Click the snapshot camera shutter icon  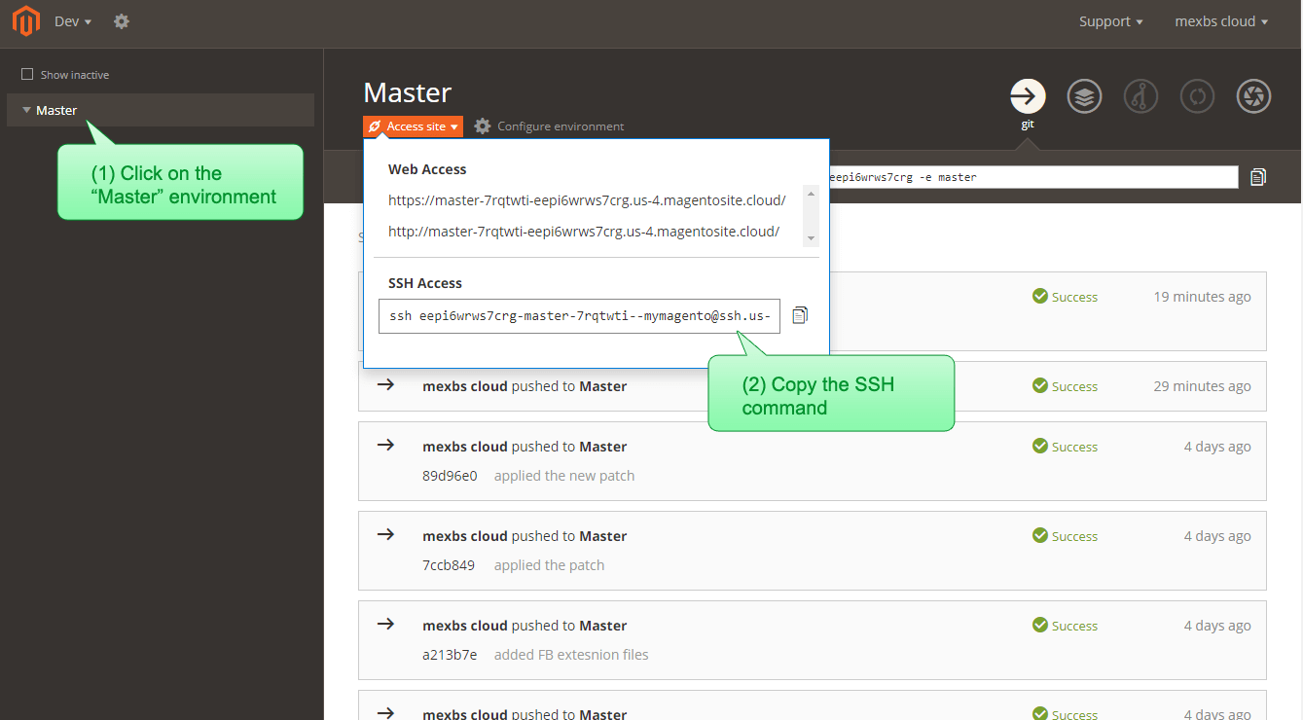coord(1253,96)
